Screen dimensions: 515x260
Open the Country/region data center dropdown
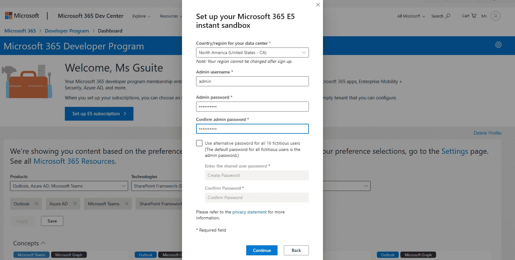pyautogui.click(x=252, y=52)
